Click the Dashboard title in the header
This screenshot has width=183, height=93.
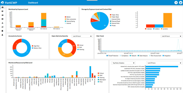point(33,3)
